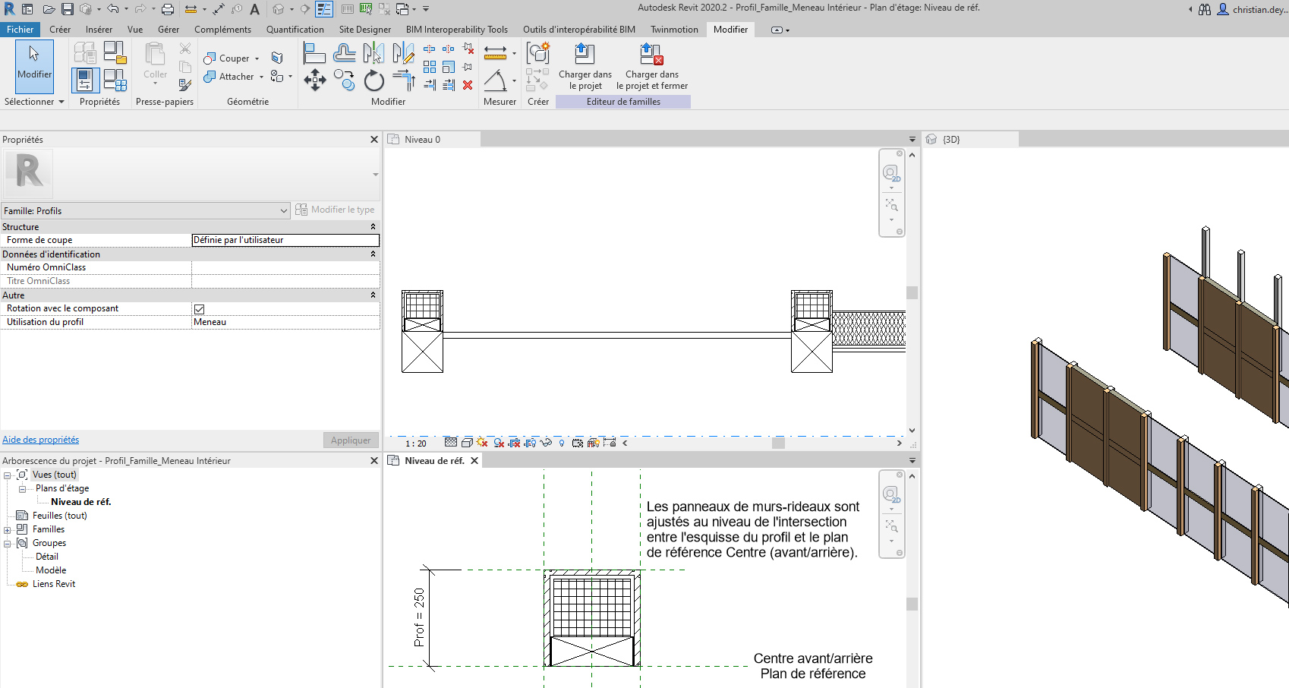This screenshot has width=1289, height=688.
Task: Click the Forme de coupe value field
Action: (285, 240)
